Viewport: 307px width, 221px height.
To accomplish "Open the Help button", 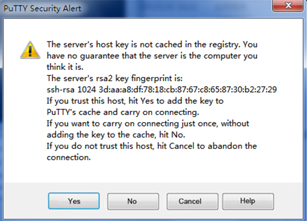I will [248, 201].
